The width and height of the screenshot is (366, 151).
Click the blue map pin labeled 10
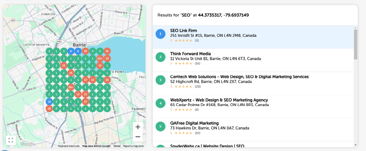(49, 102)
